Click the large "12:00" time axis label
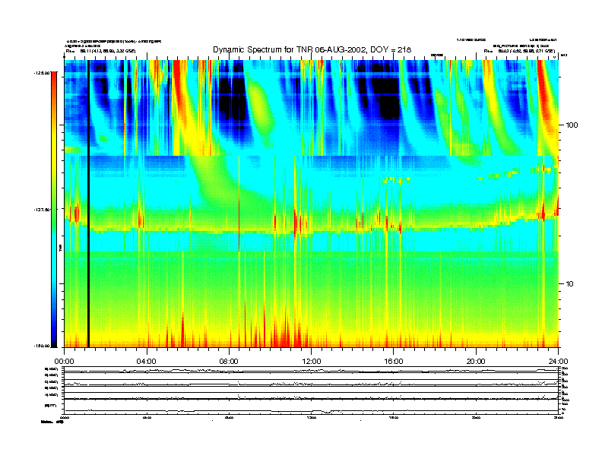This screenshot has height=465, width=602. [312, 362]
